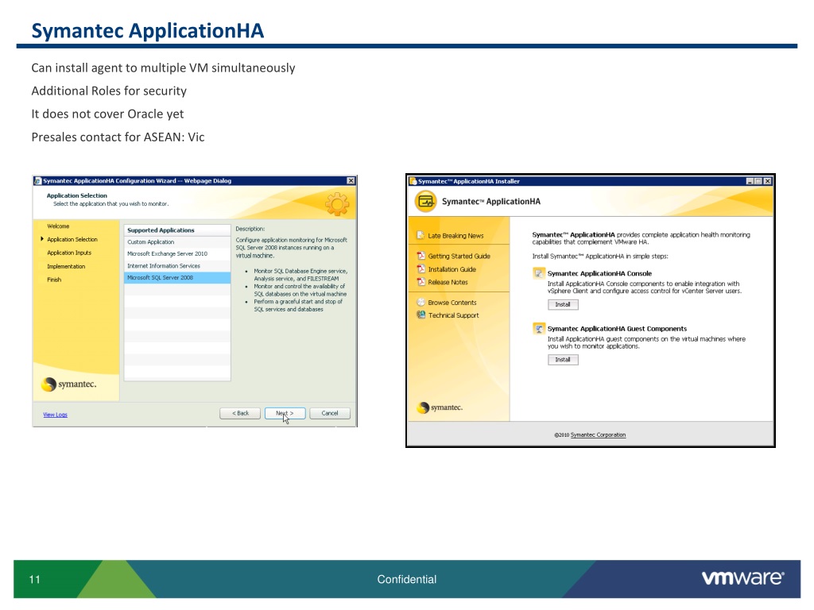Image resolution: width=814 pixels, height=610 pixels.
Task: Open the Release Notes
Action: [x=448, y=282]
